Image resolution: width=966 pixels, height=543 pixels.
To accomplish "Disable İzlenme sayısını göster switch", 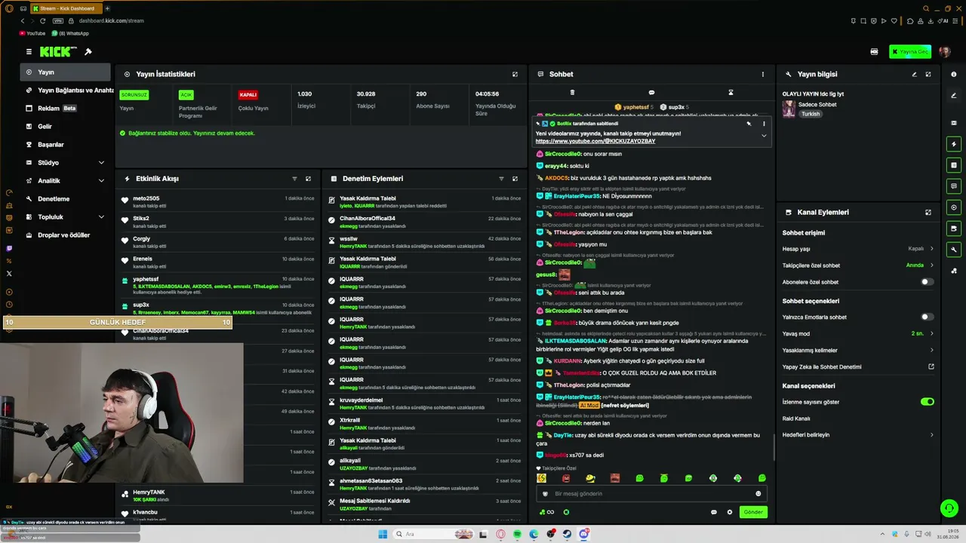I will 927,402.
